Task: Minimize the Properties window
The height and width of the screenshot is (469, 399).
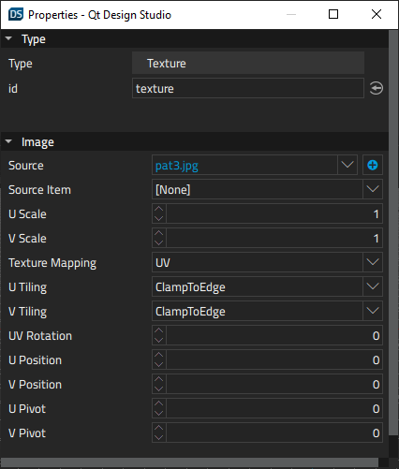Action: point(291,14)
